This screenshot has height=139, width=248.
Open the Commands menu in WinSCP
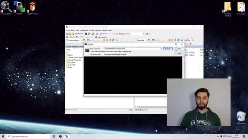[84, 31]
